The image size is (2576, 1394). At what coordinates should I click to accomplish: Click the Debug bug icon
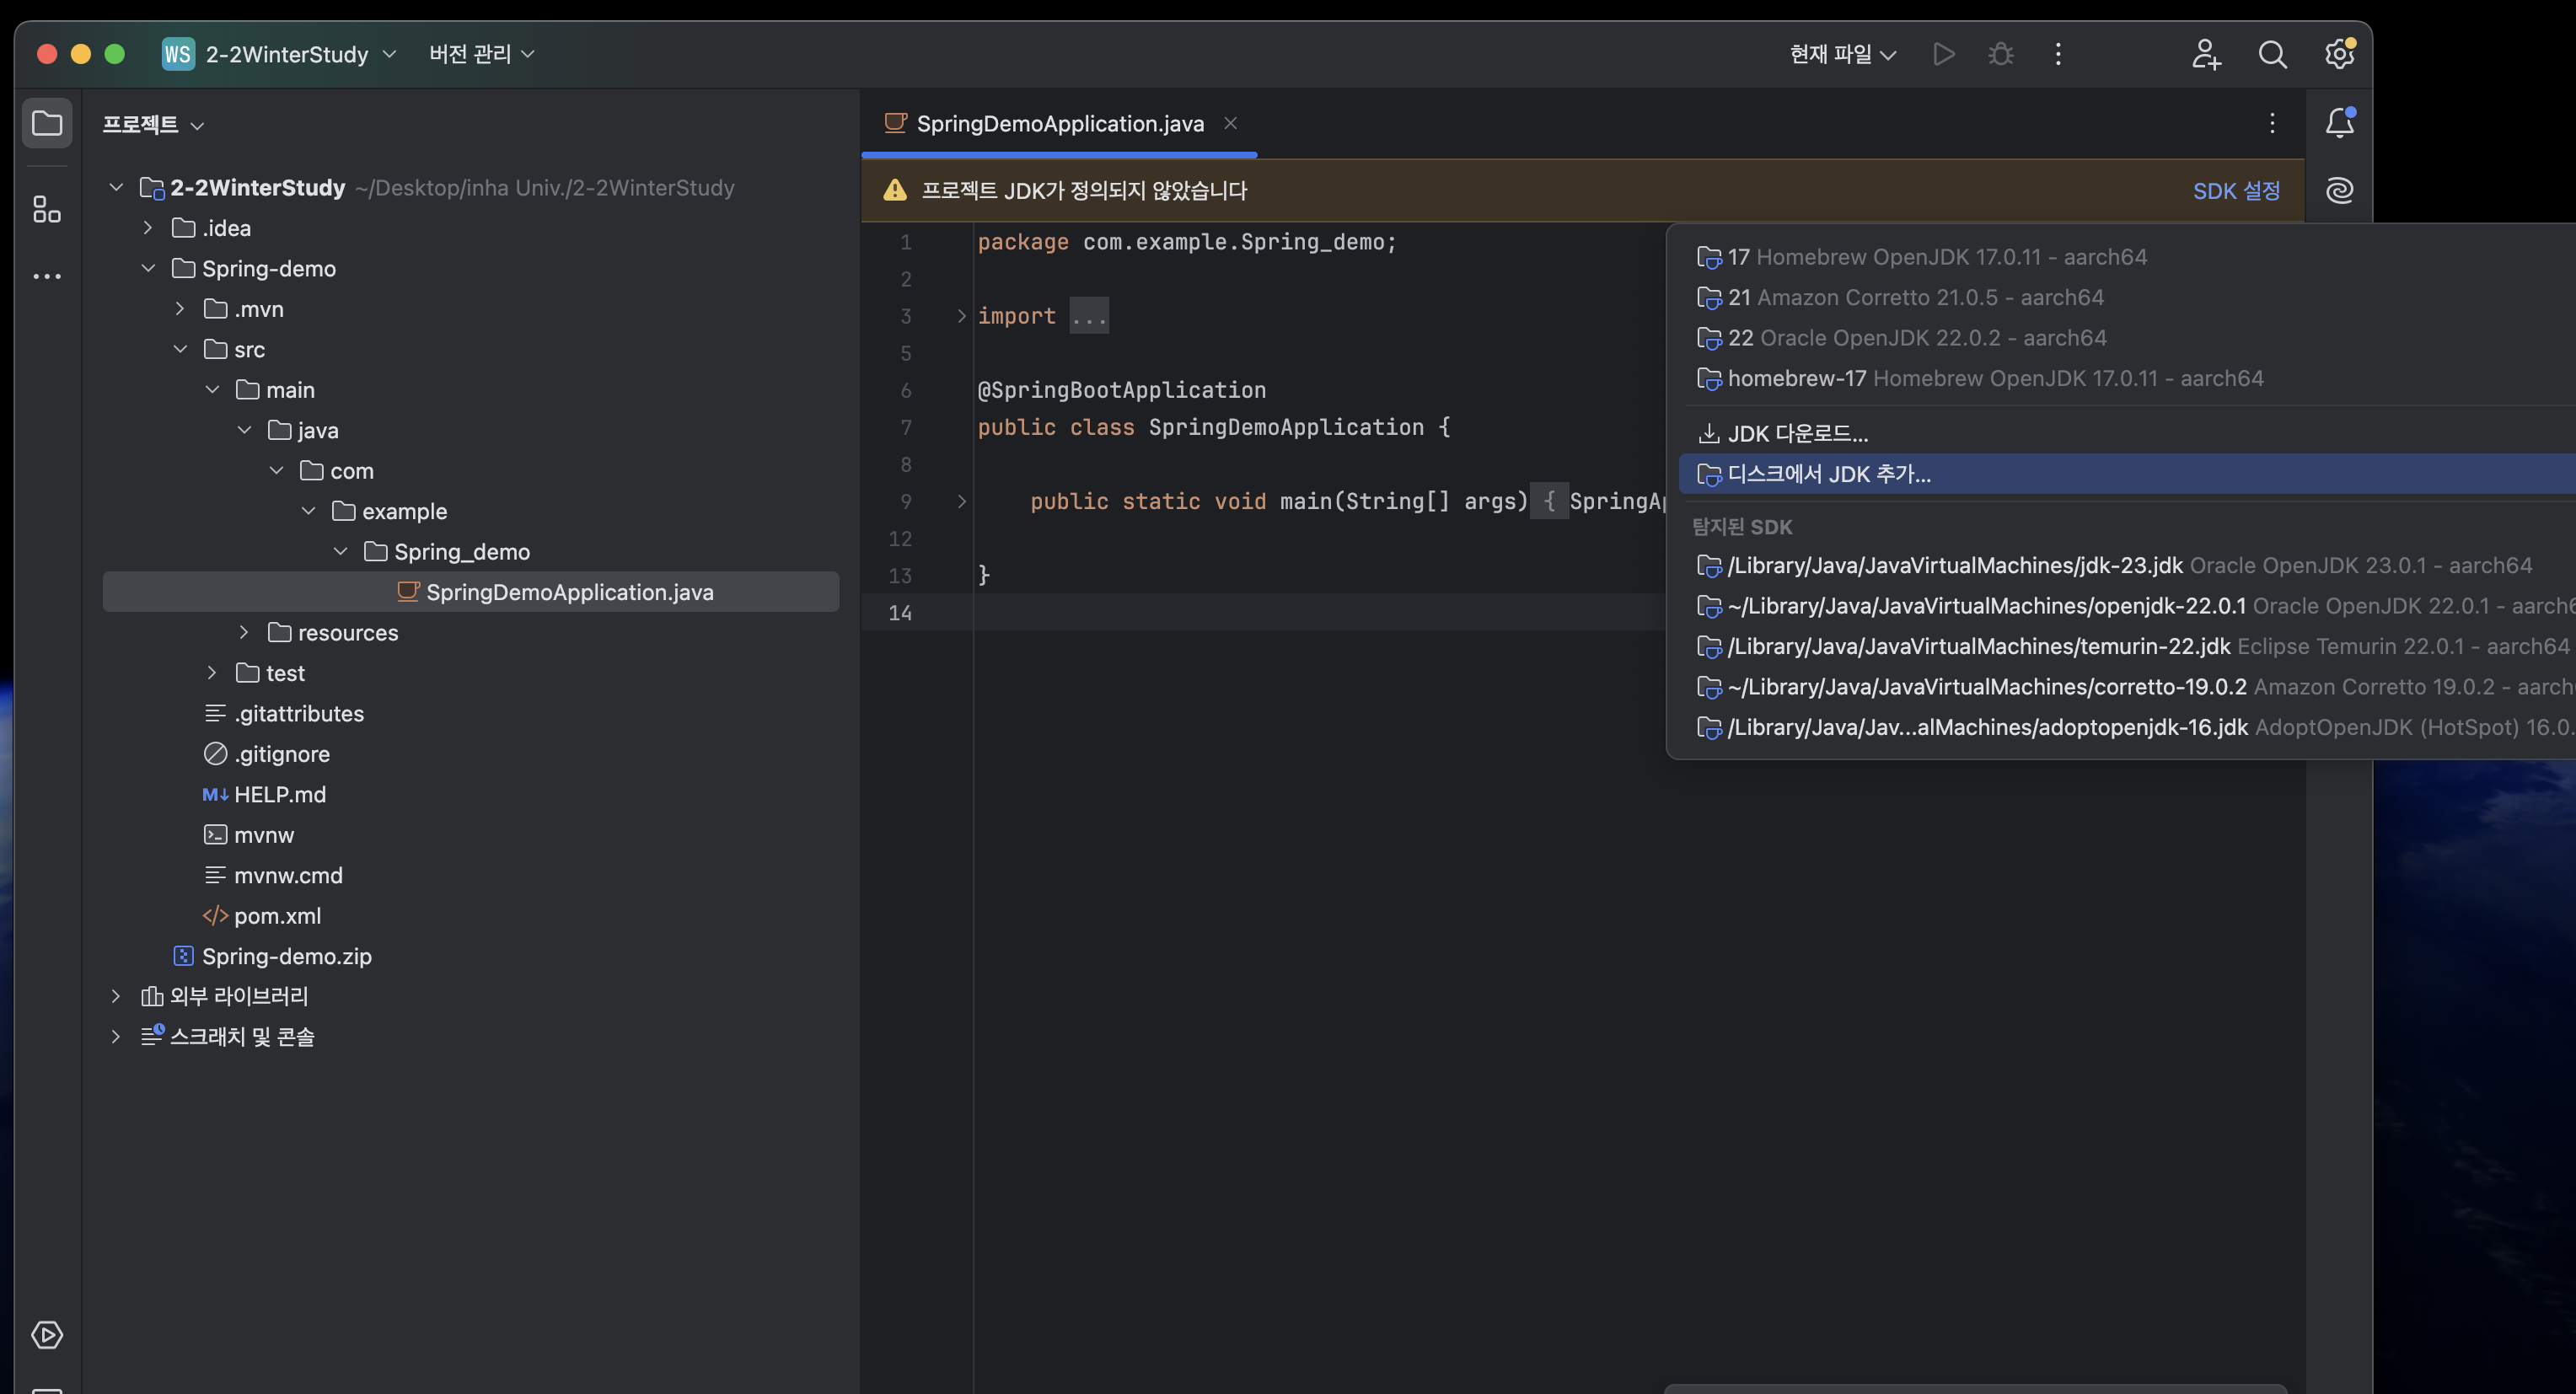coord(2000,54)
